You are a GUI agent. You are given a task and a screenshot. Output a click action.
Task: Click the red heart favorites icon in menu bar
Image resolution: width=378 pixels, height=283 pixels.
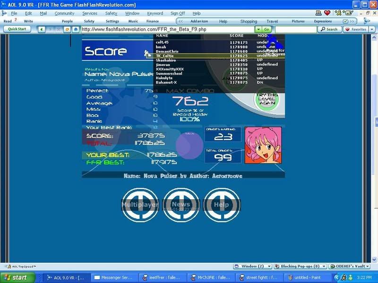(327, 13)
